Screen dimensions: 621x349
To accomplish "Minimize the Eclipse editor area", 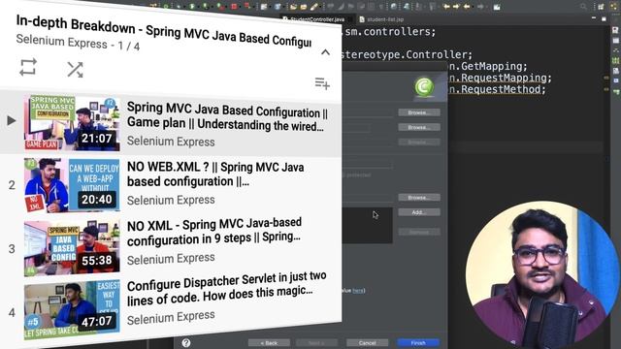I will [593, 18].
